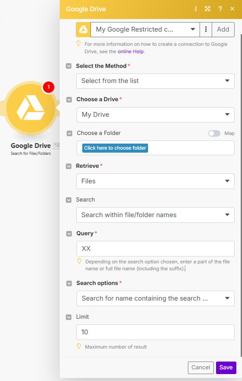This screenshot has height=381, width=242.
Task: Close the Google Drive settings panel
Action: 232,9
